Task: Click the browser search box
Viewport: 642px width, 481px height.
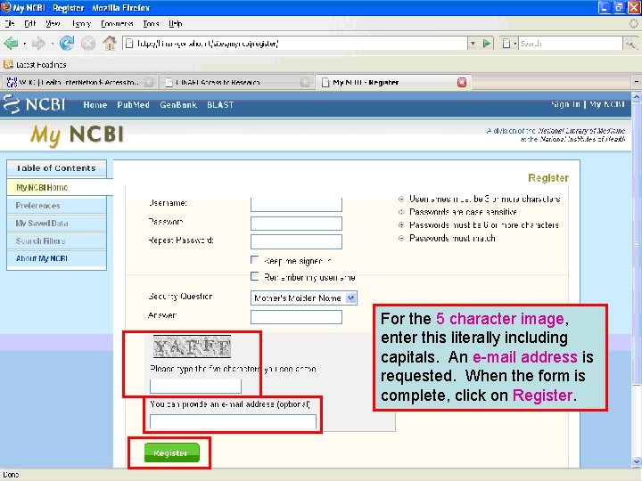Action: [571, 43]
